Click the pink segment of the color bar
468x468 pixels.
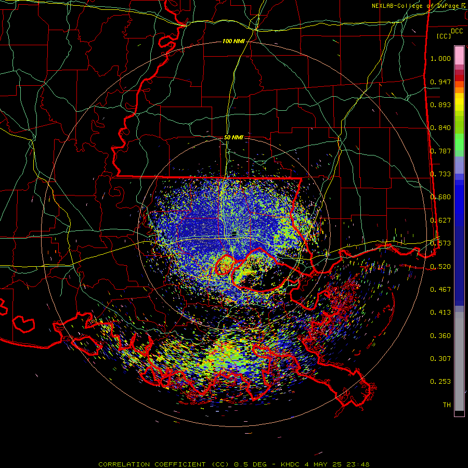[459, 56]
